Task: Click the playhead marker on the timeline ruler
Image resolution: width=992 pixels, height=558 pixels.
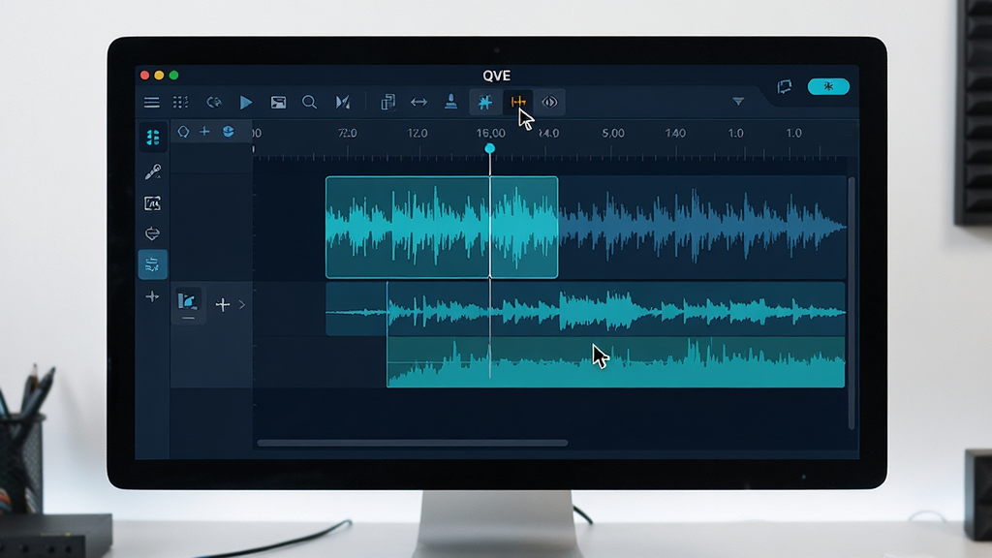Action: (x=489, y=148)
